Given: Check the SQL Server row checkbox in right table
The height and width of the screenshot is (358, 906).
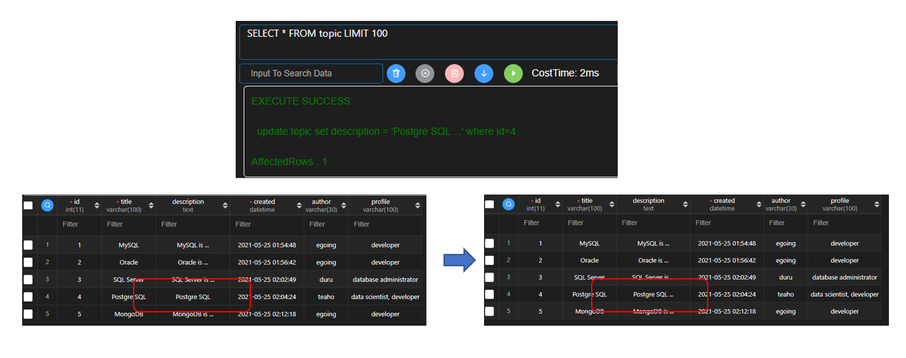Looking at the screenshot, I should (489, 278).
